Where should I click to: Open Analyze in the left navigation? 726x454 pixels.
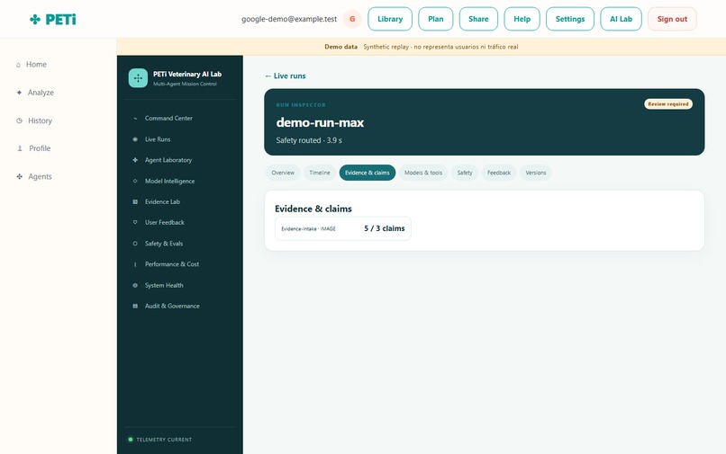[x=41, y=93]
